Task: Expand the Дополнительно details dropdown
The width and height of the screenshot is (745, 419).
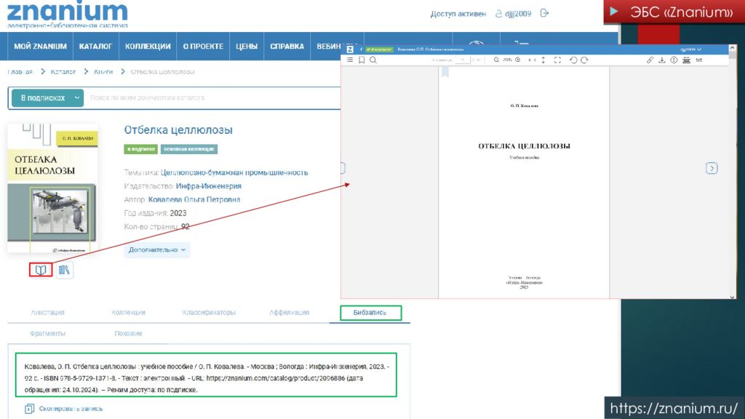Action: pos(157,250)
